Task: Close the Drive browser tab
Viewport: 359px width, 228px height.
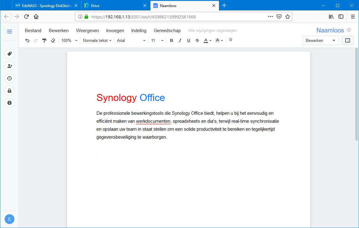Action: (145, 6)
